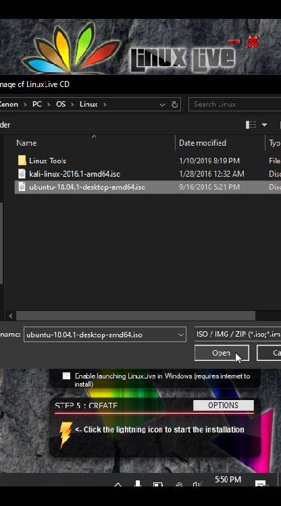Screen dimensions: 281x506
Task: Go to PC in the breadcrumb path
Action: pyautogui.click(x=37, y=104)
